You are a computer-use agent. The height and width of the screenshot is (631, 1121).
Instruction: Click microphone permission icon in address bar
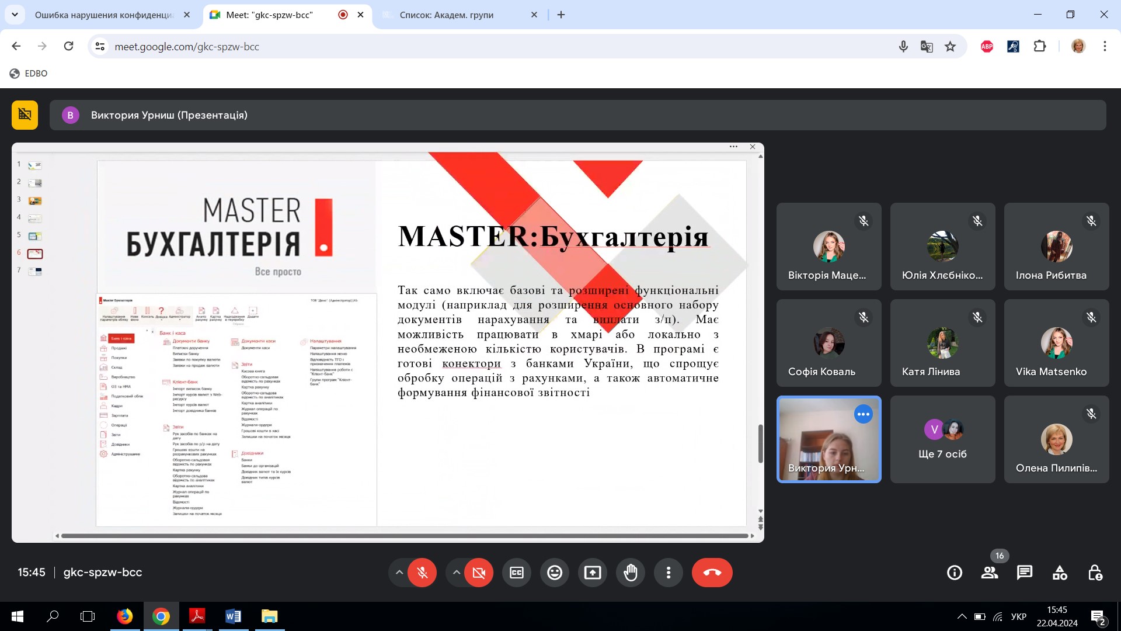pyautogui.click(x=903, y=46)
